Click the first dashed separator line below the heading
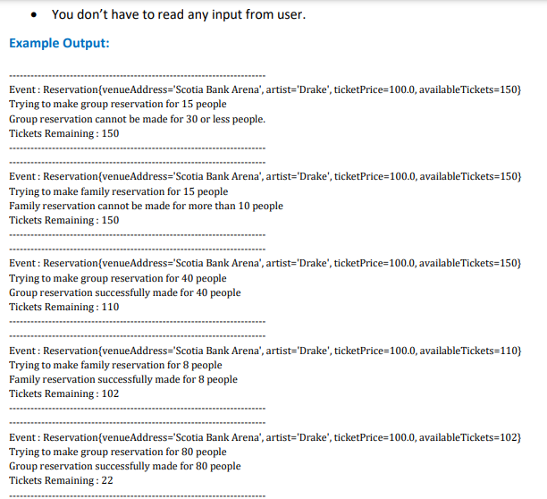Screen dimensions: 547x499 [137, 76]
